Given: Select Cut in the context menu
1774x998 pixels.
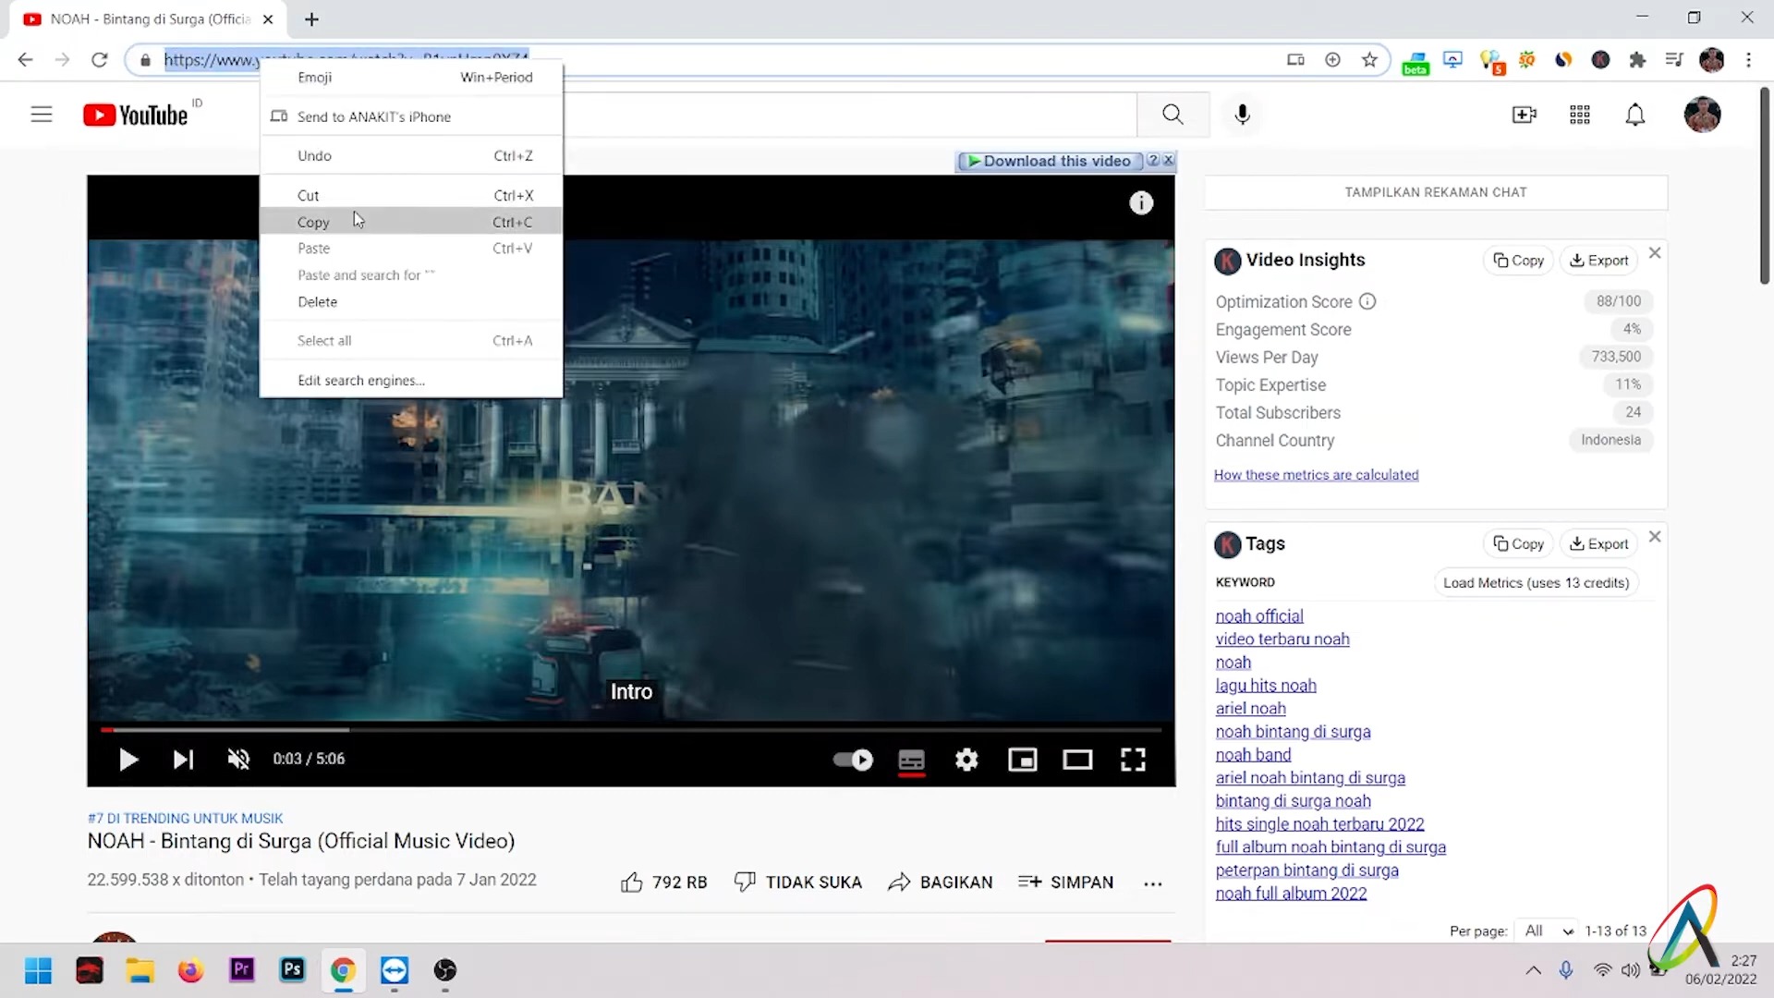Looking at the screenshot, I should [411, 195].
